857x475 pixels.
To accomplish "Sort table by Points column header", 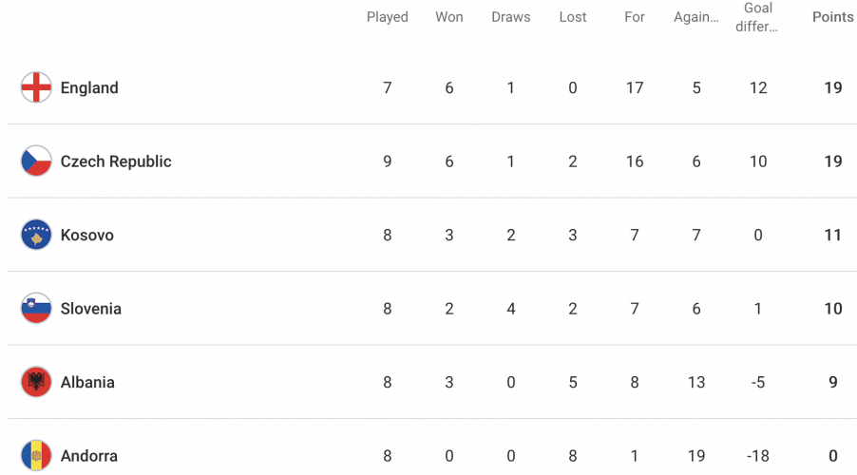I will pos(833,17).
